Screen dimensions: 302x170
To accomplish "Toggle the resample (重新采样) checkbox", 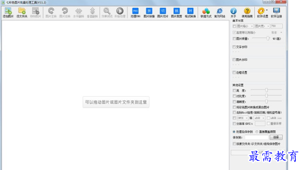I will pyautogui.click(x=268, y=123).
